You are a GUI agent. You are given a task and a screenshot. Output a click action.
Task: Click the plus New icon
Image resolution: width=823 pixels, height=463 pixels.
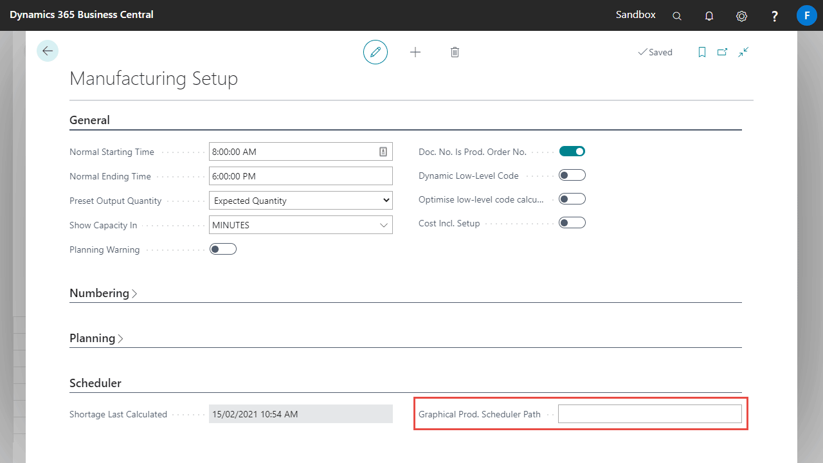pos(415,52)
